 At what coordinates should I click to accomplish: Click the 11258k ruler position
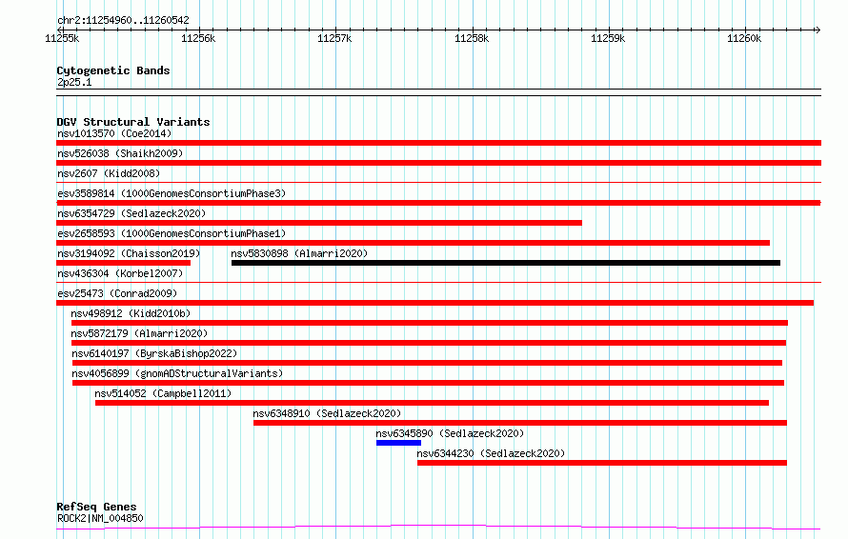pyautogui.click(x=472, y=38)
